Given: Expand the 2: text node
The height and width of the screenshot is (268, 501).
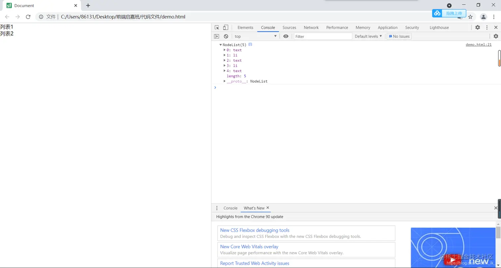Looking at the screenshot, I should click(225, 60).
